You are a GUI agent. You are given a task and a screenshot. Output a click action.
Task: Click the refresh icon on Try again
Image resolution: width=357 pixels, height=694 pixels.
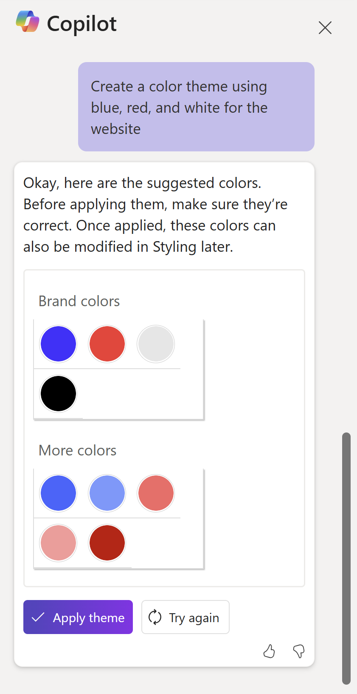pyautogui.click(x=155, y=617)
